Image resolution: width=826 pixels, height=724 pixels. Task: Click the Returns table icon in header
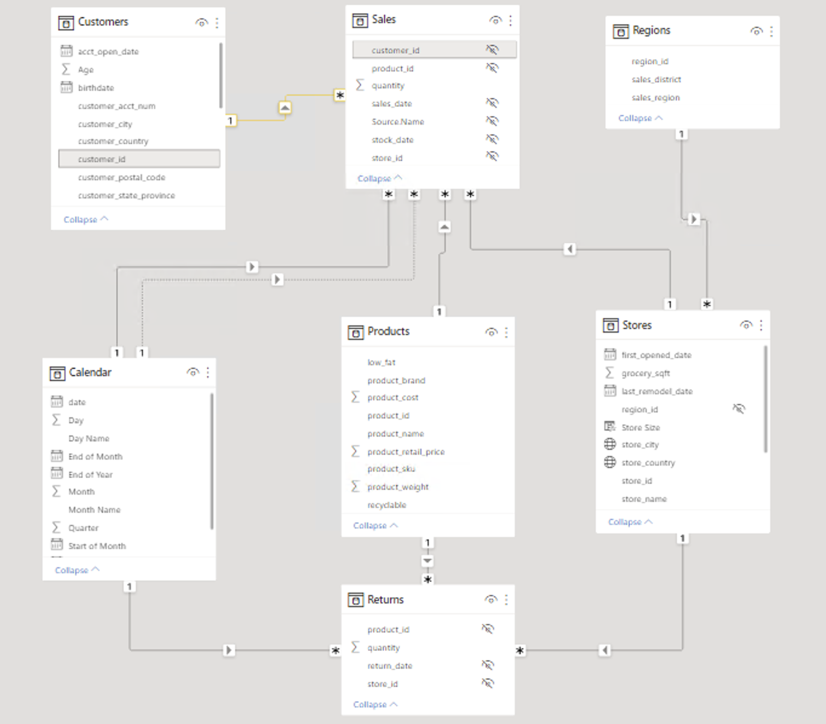pos(355,600)
